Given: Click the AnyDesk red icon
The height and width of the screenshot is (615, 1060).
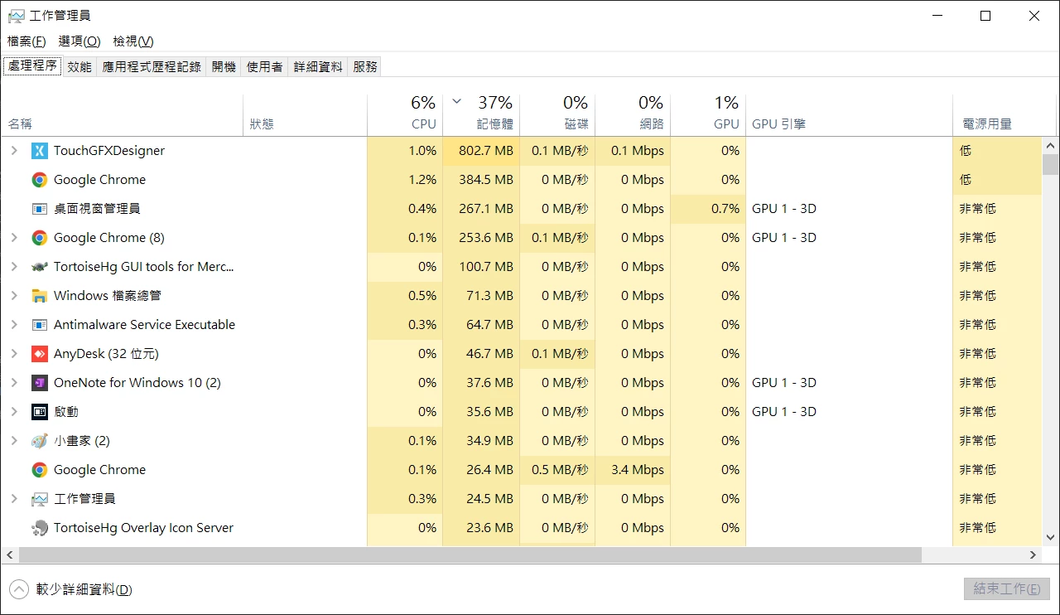Looking at the screenshot, I should (39, 354).
